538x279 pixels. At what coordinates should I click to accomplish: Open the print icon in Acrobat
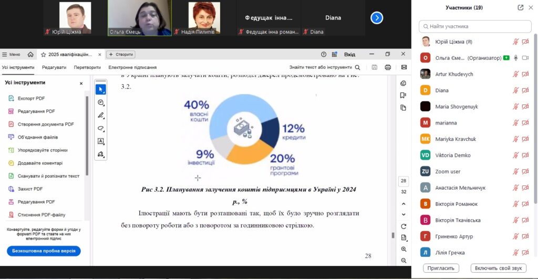(388, 67)
